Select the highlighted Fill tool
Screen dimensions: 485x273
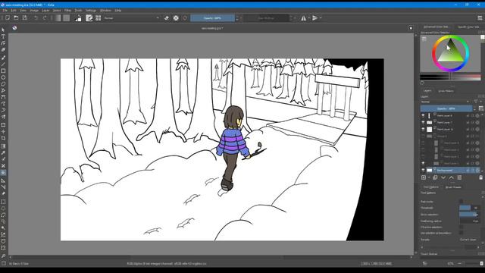click(3, 173)
